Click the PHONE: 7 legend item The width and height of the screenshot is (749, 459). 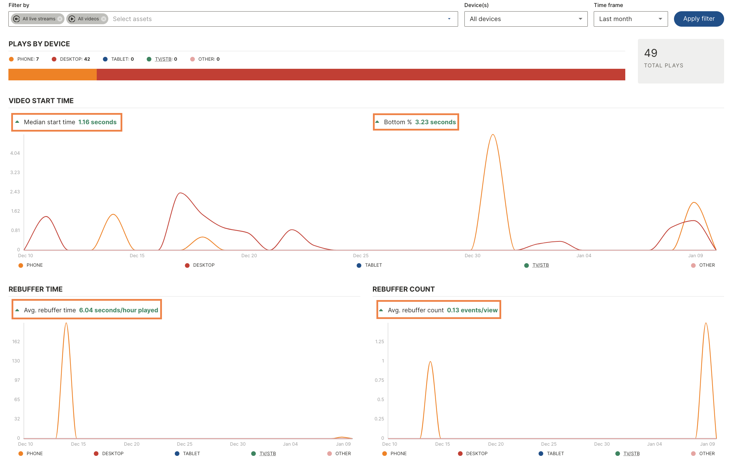24,59
